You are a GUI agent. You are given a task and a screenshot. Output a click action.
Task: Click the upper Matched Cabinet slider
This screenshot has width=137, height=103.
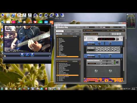(107, 61)
